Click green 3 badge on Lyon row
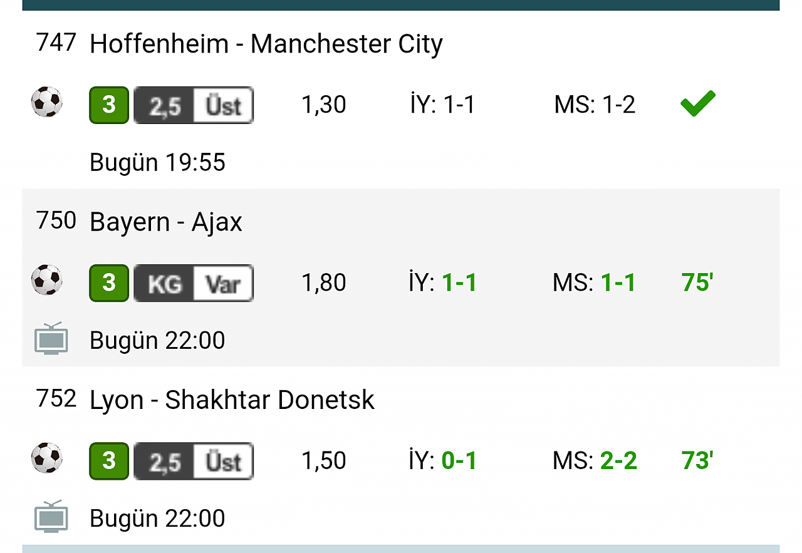Viewport: 802px width, 553px height. pyautogui.click(x=109, y=461)
